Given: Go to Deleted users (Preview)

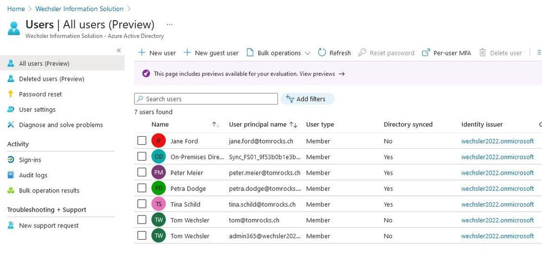Looking at the screenshot, I should coord(52,79).
